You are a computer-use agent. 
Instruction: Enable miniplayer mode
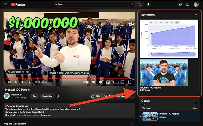point(108,82)
